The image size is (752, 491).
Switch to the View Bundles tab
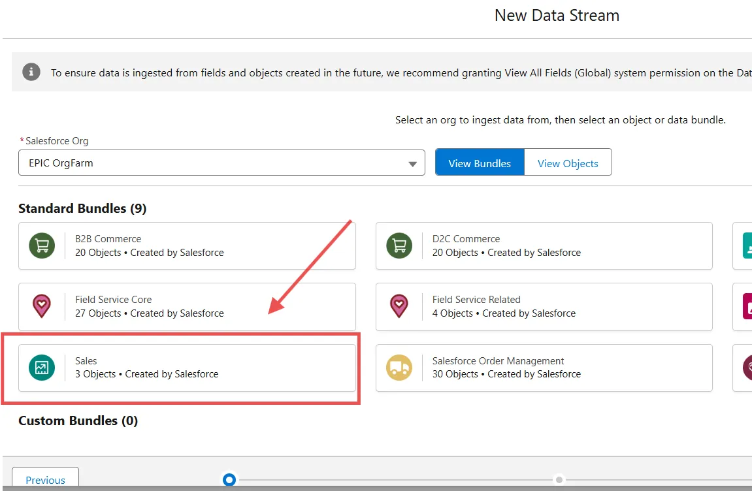click(480, 163)
